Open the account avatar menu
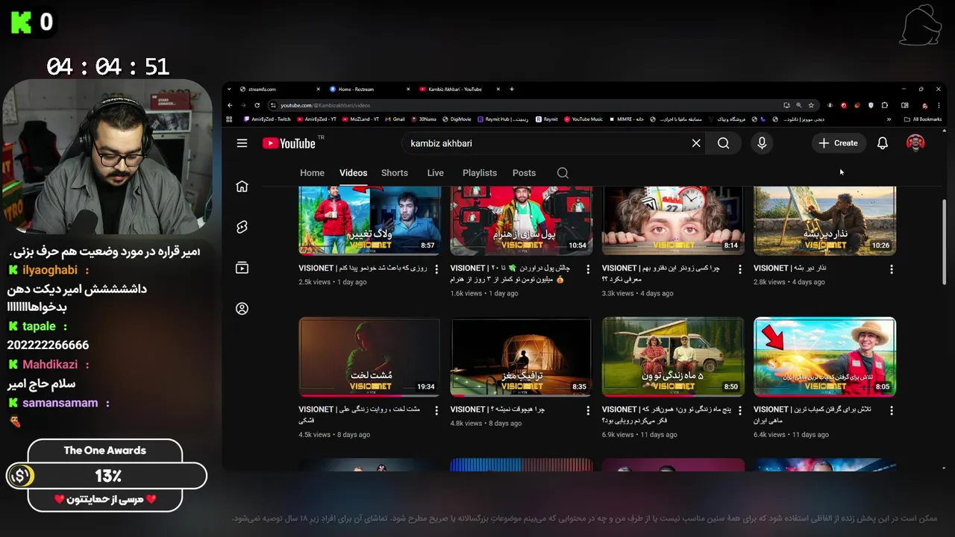The width and height of the screenshot is (955, 537). click(x=915, y=143)
